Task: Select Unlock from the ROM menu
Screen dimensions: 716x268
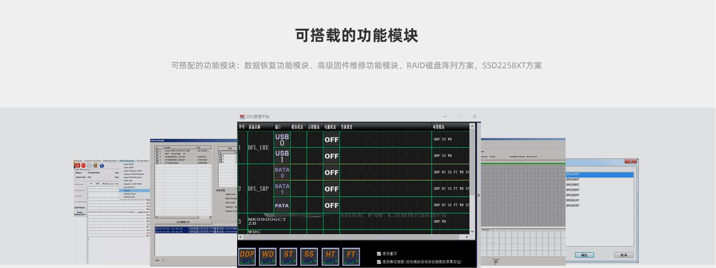Action: tap(127, 191)
